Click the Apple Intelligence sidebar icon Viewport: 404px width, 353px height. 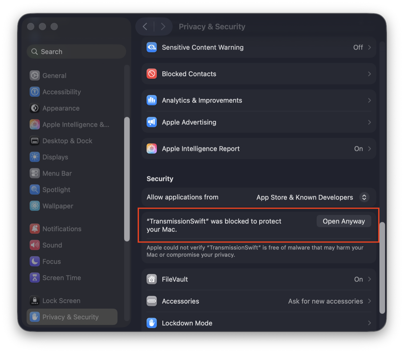pyautogui.click(x=35, y=125)
